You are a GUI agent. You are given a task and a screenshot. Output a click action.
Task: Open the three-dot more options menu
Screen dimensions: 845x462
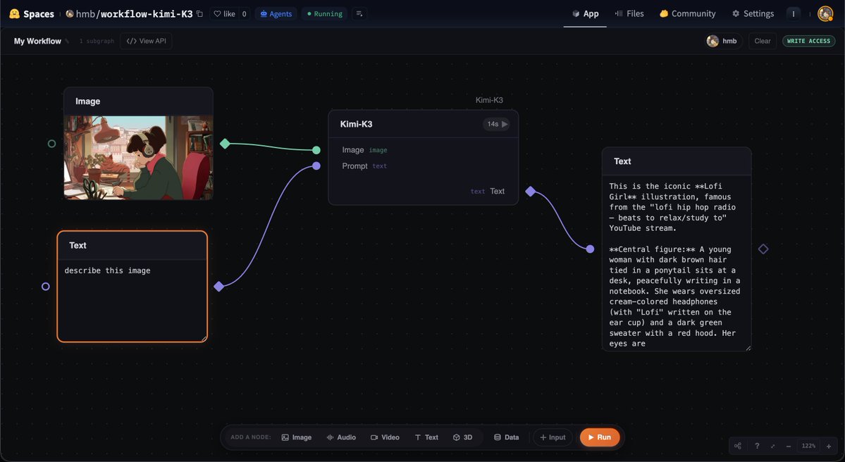point(794,14)
